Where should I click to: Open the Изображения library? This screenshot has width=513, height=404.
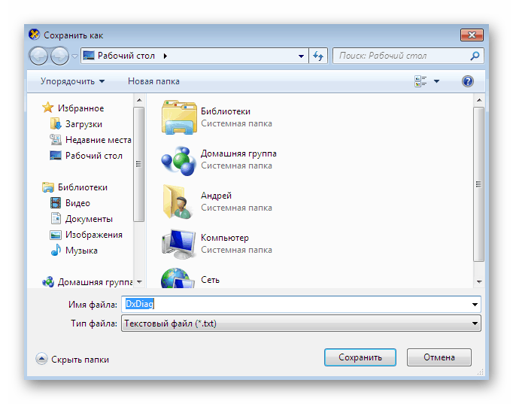(x=94, y=235)
